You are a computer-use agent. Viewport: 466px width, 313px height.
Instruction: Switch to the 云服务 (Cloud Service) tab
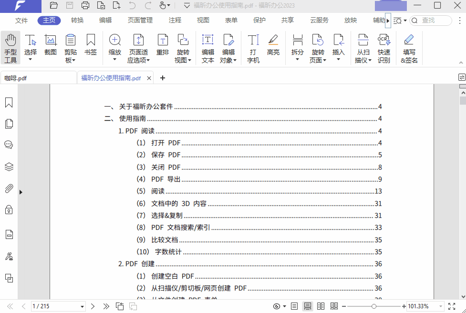coord(320,20)
